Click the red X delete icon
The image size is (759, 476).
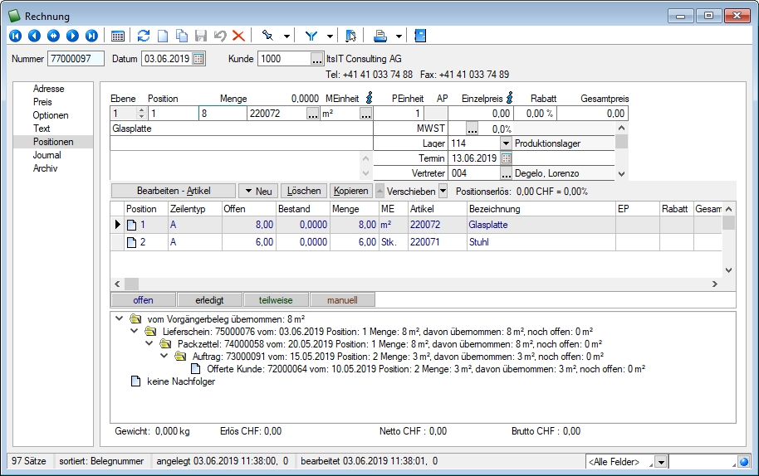click(238, 36)
